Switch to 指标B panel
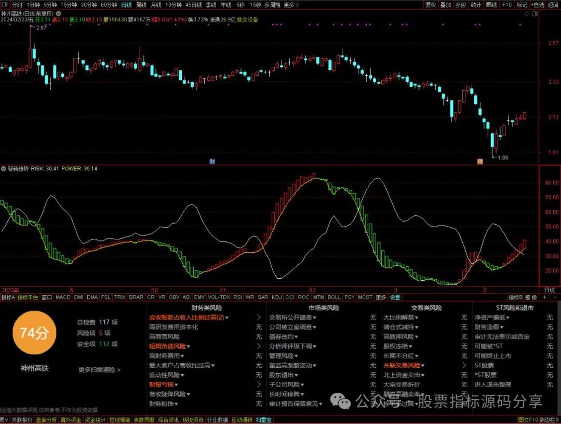 515,297
